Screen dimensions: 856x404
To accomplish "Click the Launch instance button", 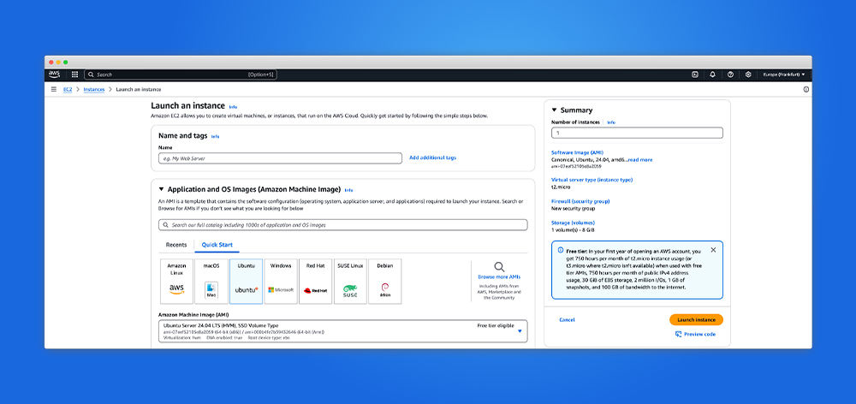I will pyautogui.click(x=696, y=320).
